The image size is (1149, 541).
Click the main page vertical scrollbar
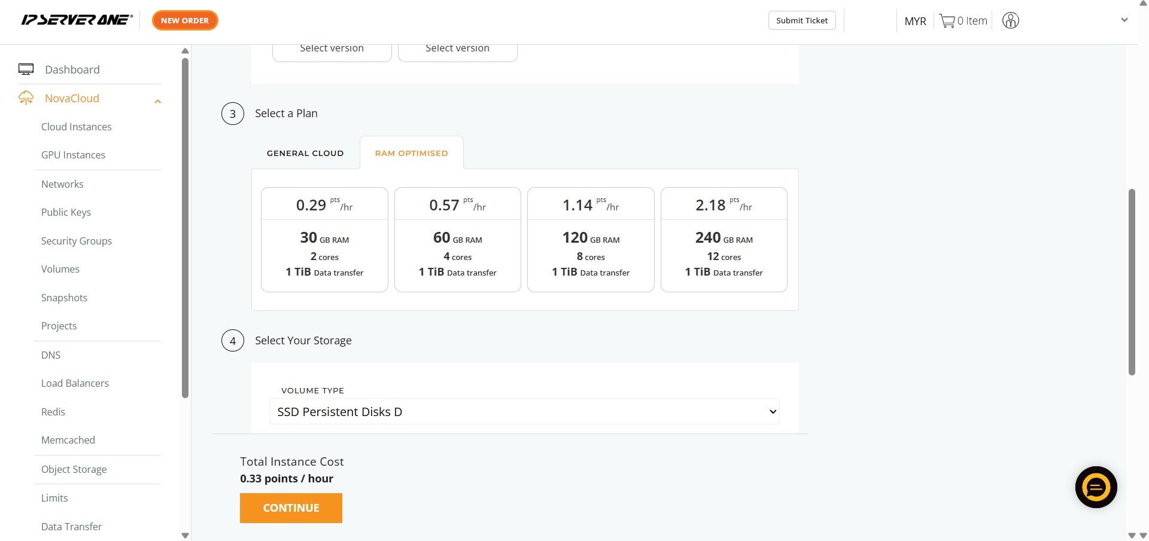[x=1131, y=281]
